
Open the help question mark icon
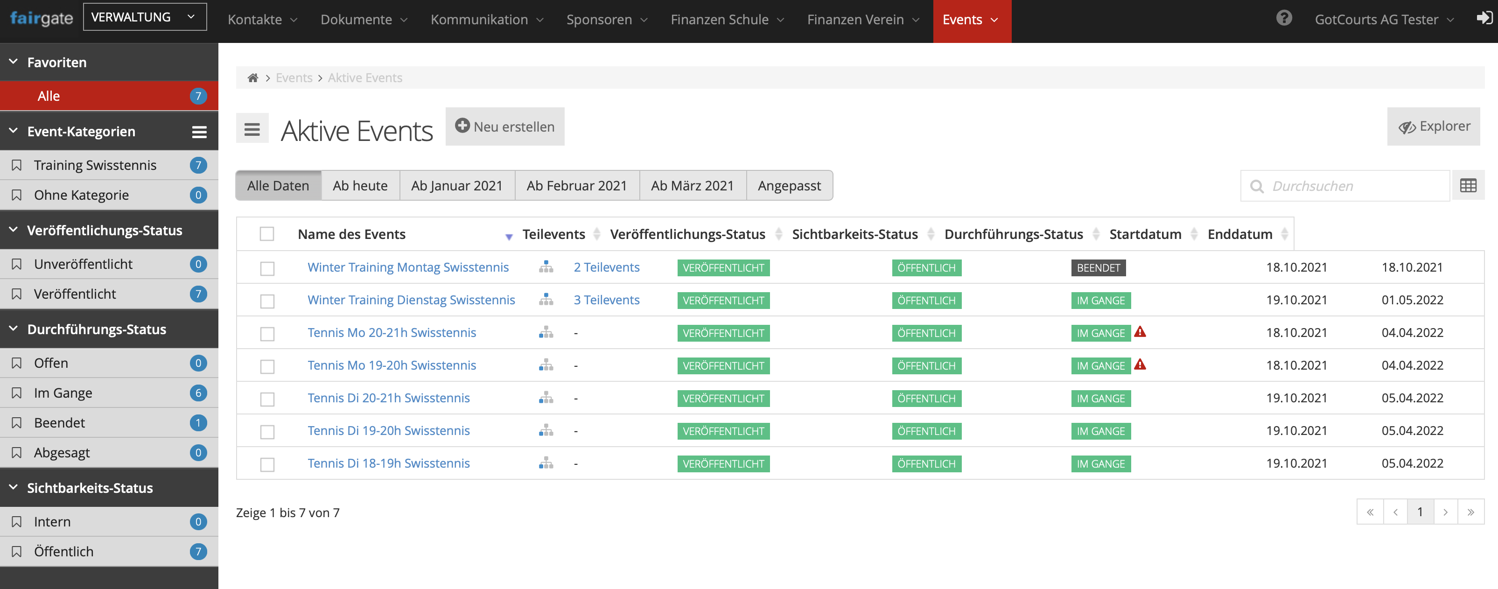point(1284,18)
